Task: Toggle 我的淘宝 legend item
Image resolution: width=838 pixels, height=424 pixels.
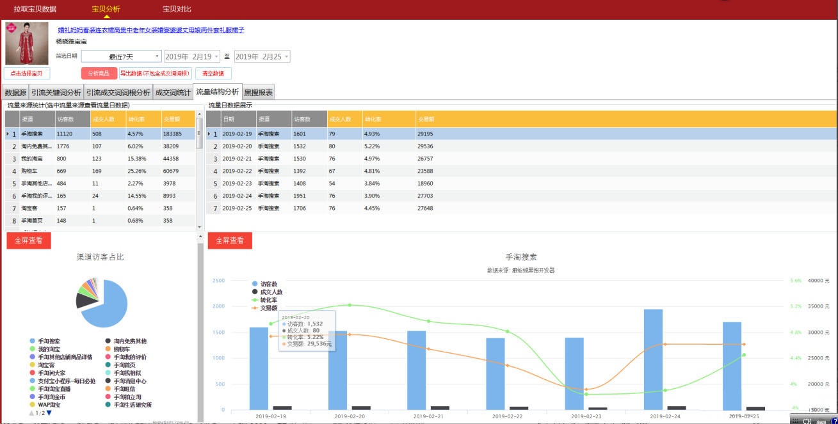Action: (45, 349)
